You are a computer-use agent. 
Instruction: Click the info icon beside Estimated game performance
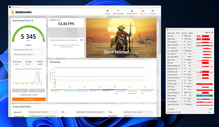(x=82, y=40)
